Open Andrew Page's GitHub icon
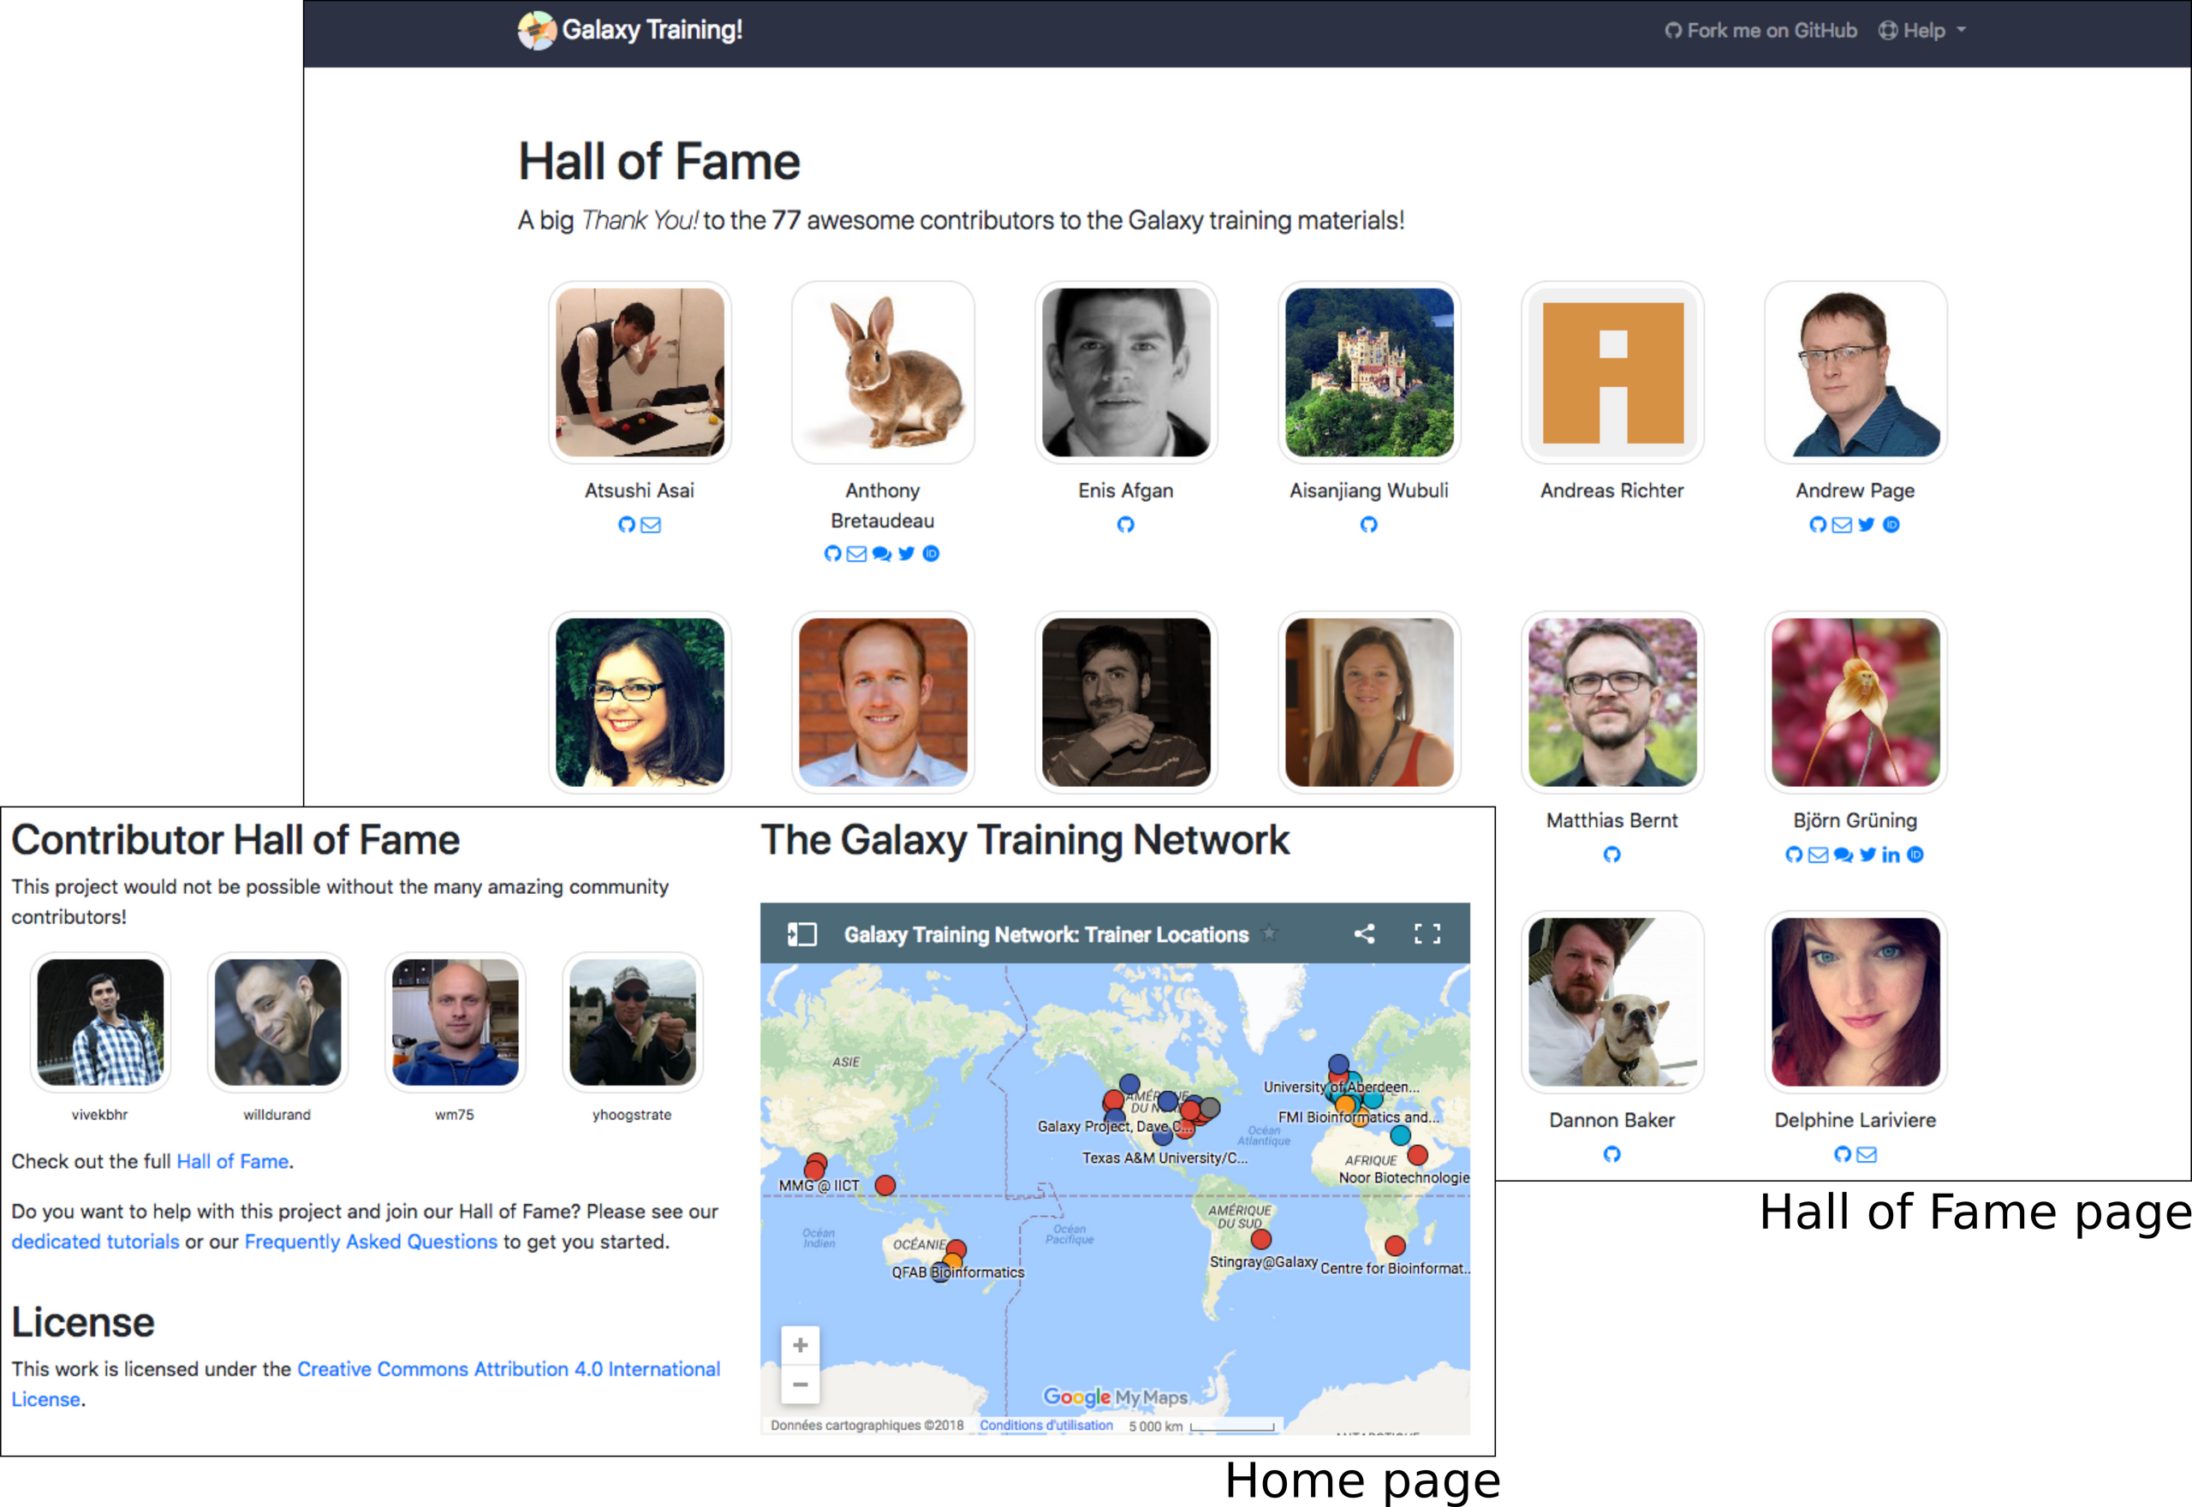This screenshot has width=2192, height=1507. pyautogui.click(x=1817, y=524)
